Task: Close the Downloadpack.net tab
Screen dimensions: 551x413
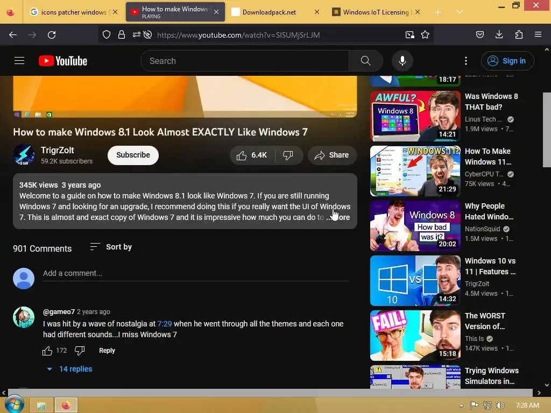Action: pyautogui.click(x=316, y=12)
